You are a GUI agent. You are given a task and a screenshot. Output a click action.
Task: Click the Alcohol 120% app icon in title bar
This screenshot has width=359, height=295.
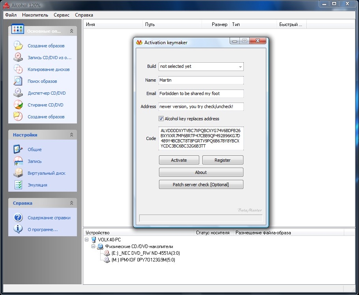(x=6, y=5)
